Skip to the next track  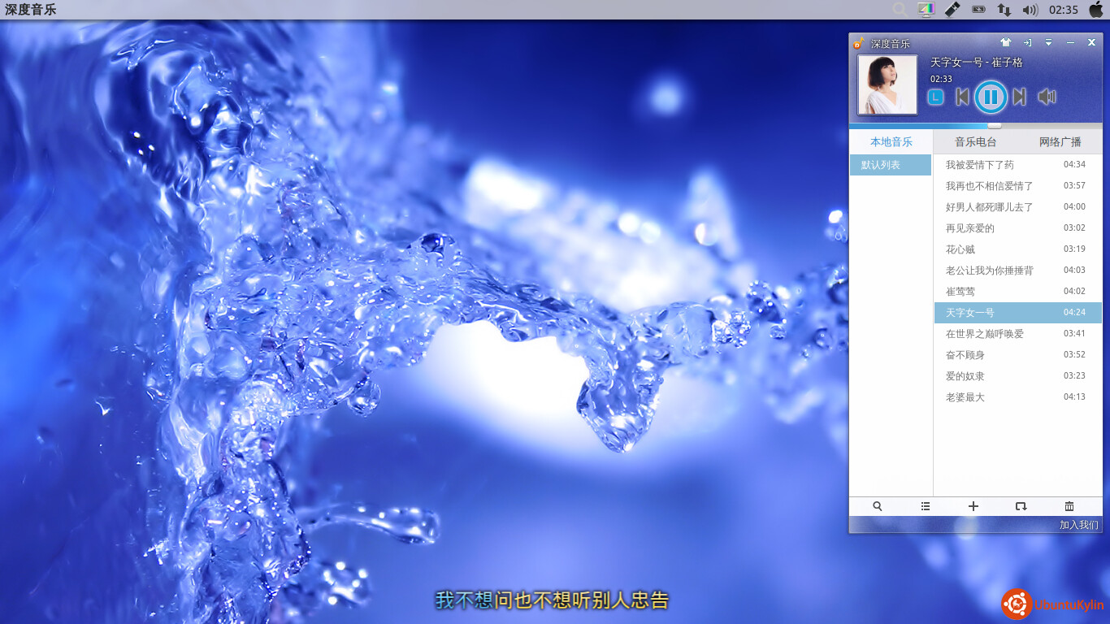click(1019, 97)
